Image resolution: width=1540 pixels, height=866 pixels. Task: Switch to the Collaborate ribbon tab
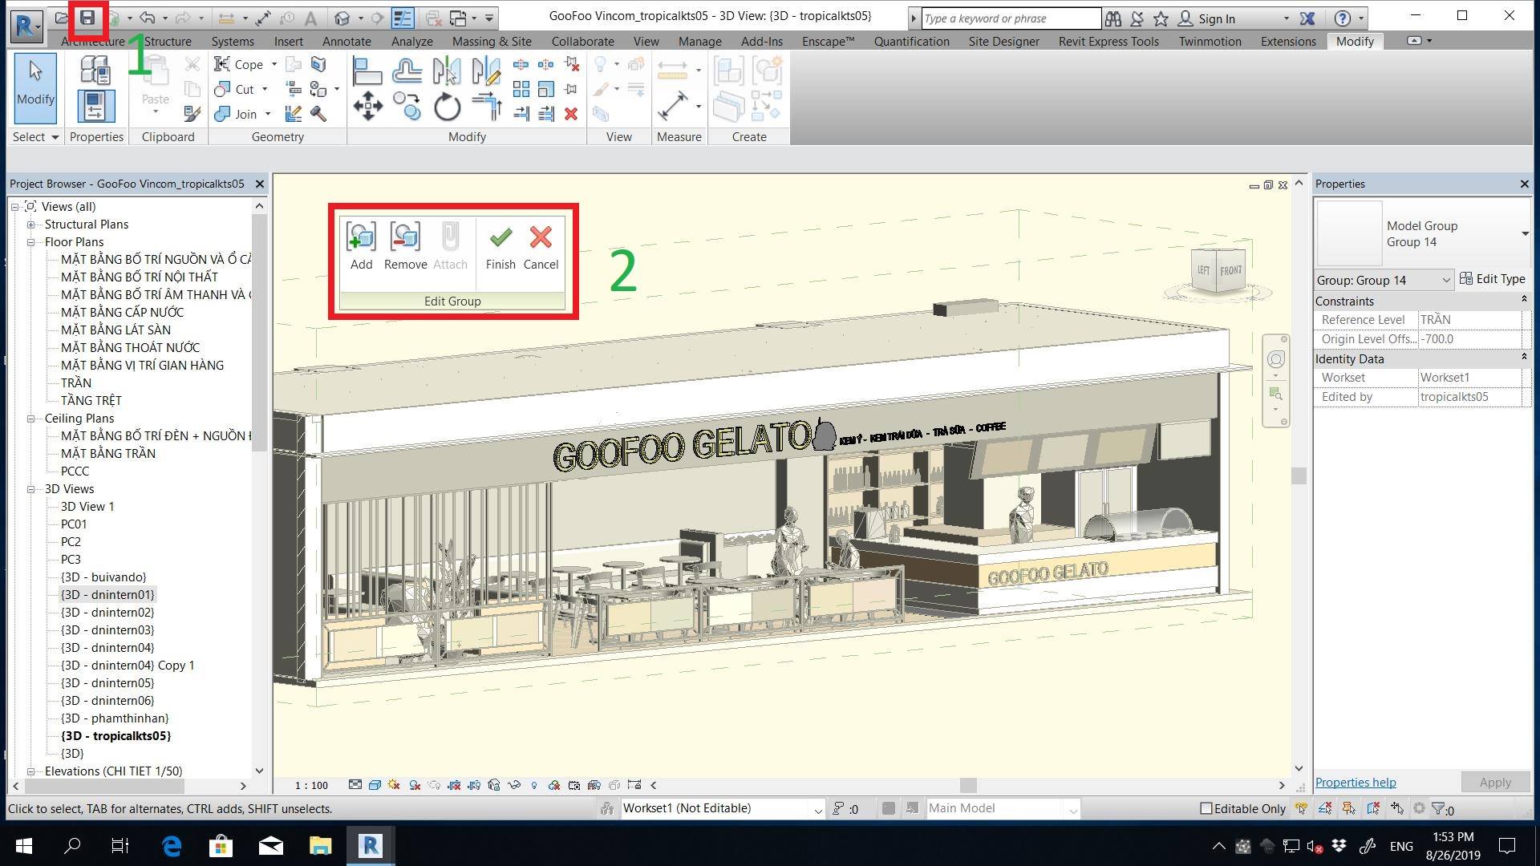click(582, 41)
